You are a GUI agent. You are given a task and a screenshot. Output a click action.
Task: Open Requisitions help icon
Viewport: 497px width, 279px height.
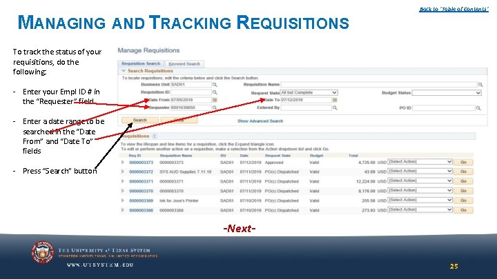coord(155,136)
